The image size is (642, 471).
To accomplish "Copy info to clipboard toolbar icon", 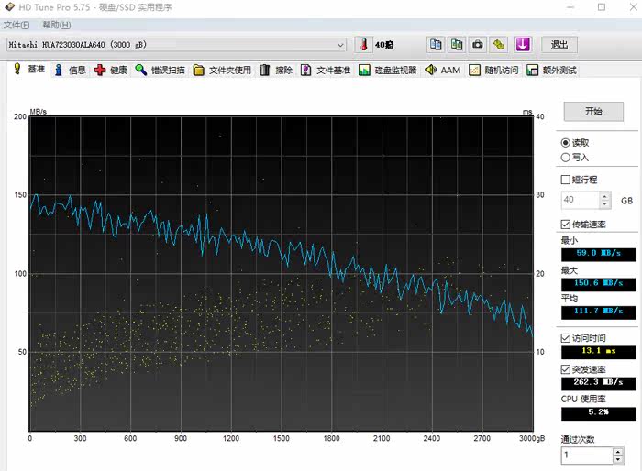I will 436,44.
